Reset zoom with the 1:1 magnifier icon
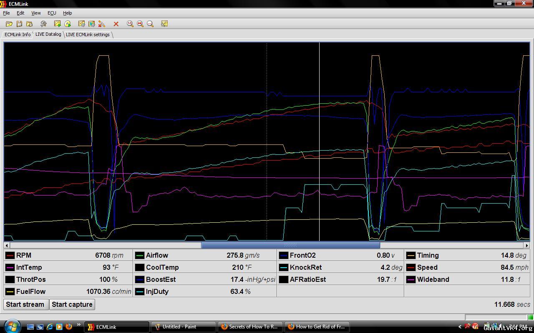Viewport: 534px width, 333px height. (130, 24)
